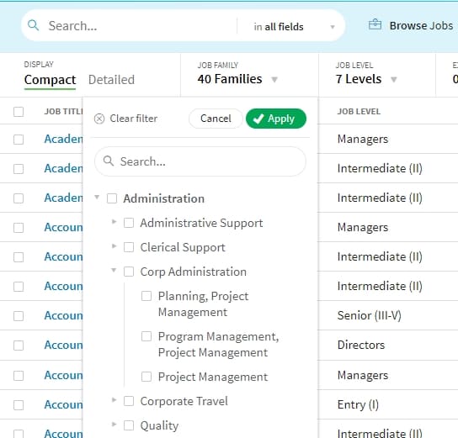Image resolution: width=458 pixels, height=438 pixels.
Task: Select the Compact display tab
Action: point(50,80)
